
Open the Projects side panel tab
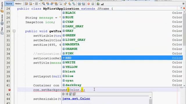click(2, 7)
